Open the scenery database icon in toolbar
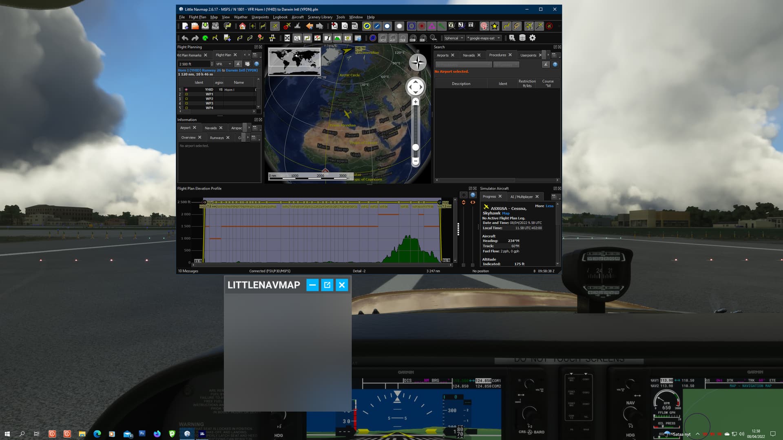 coord(522,38)
